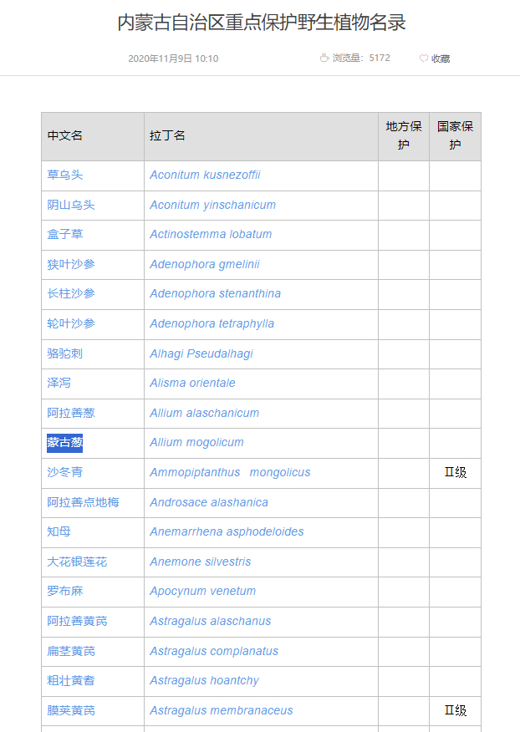Click Actinostemma lobatum Latin name
Screen dimensions: 520x732
tap(211, 234)
